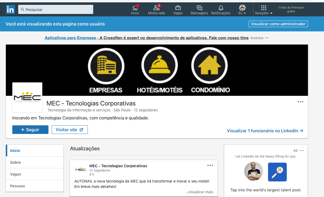This screenshot has width=324, height=197.
Task: Click 1 mês de Premium grátis link
Action: 291,9
